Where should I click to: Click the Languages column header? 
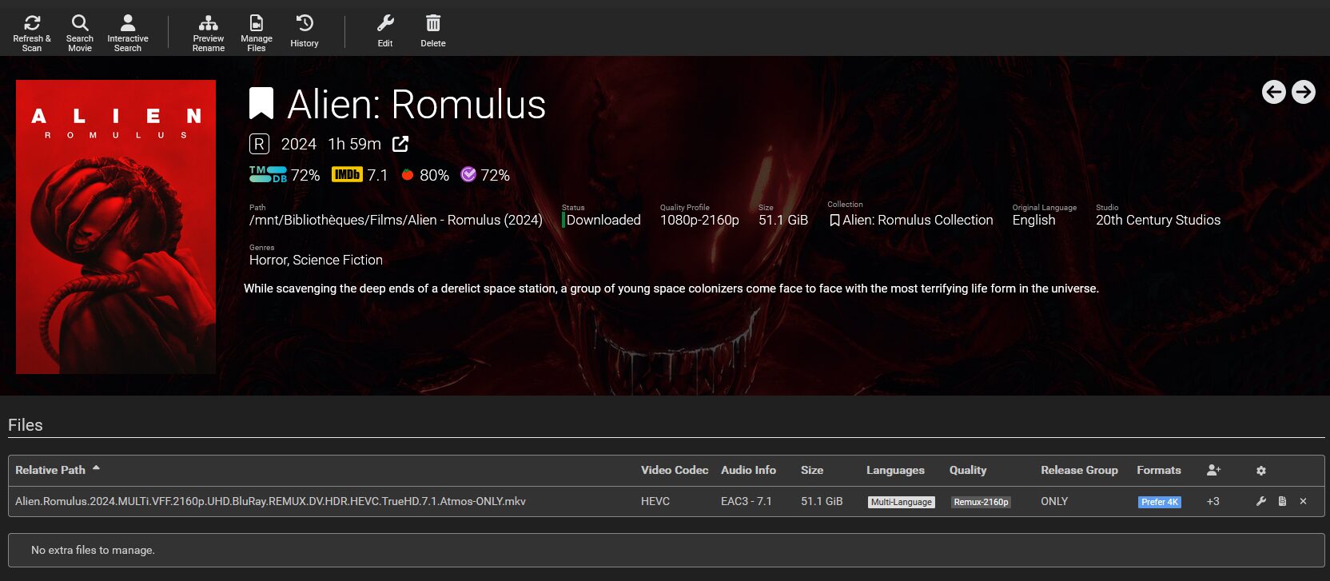[895, 470]
